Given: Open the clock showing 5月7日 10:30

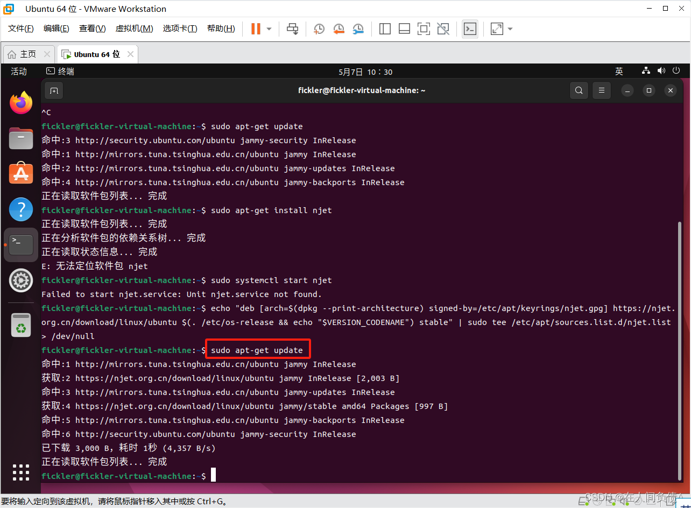Looking at the screenshot, I should pyautogui.click(x=365, y=72).
